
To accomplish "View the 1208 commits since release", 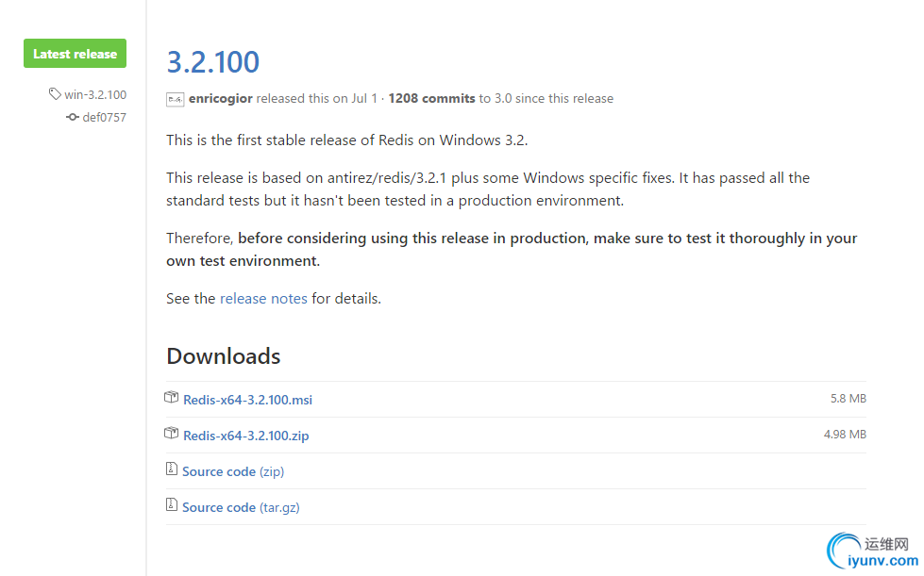I will tap(431, 98).
